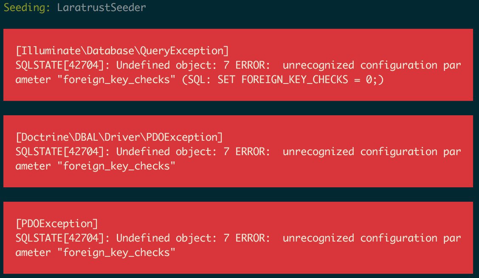The image size is (479, 278).
Task: Click the '[Doctrine\DBAL\Driver\PDOException]' heading
Action: click(119, 137)
